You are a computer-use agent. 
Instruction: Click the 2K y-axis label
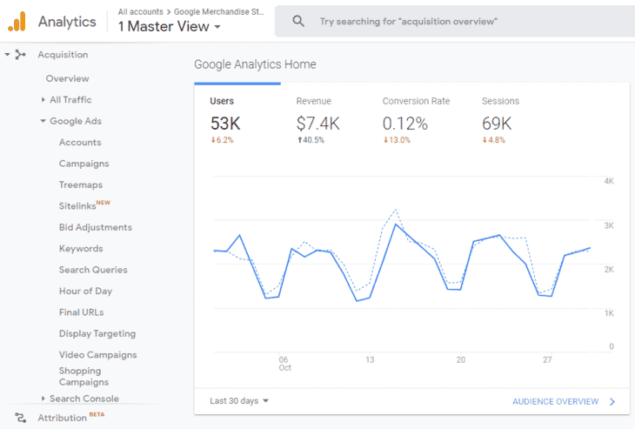pos(609,270)
